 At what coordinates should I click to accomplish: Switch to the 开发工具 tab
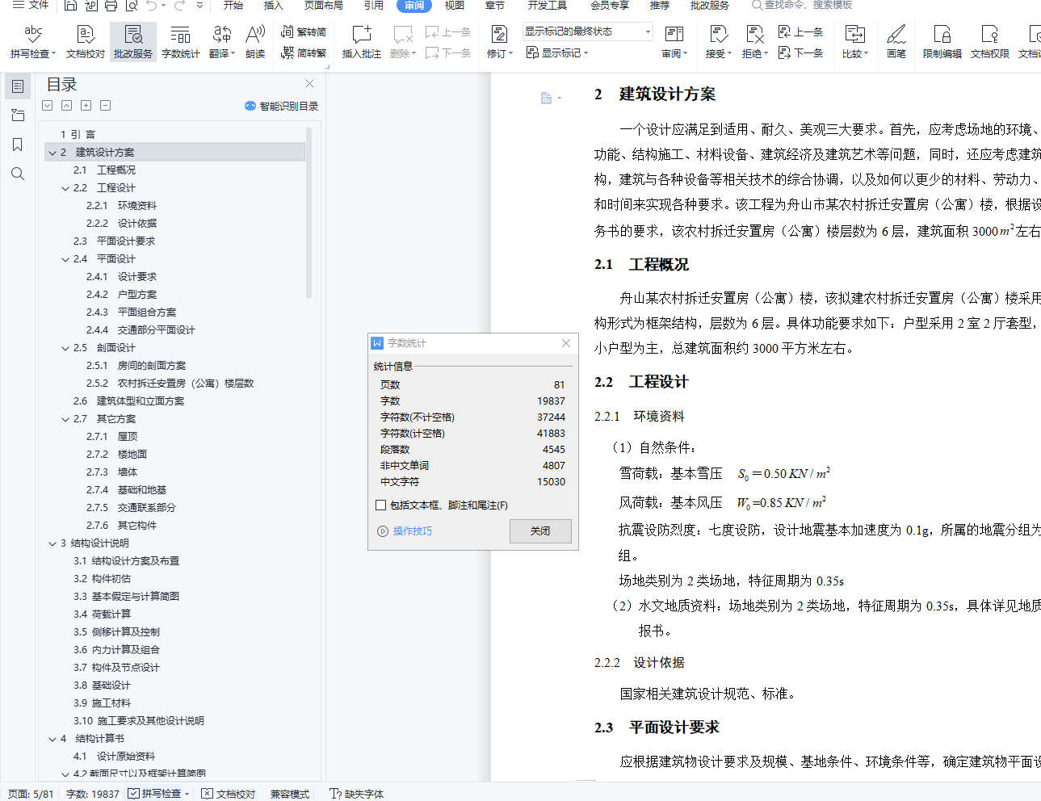point(548,5)
